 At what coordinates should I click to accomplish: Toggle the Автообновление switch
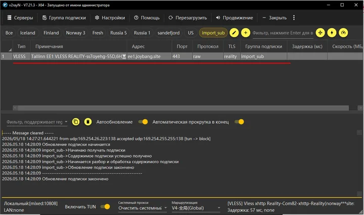point(143,122)
